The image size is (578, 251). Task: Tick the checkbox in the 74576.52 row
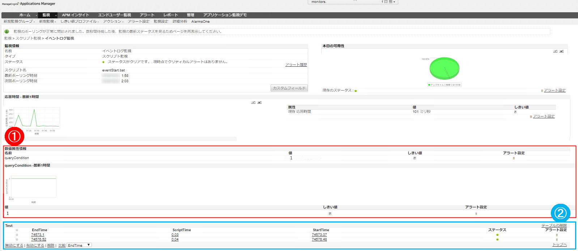[17, 239]
